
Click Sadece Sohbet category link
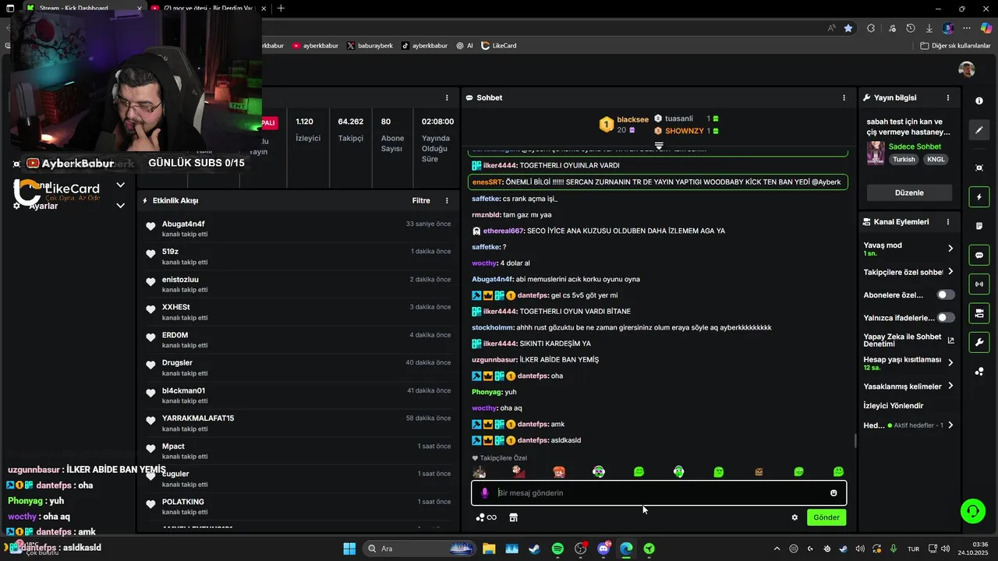915,146
